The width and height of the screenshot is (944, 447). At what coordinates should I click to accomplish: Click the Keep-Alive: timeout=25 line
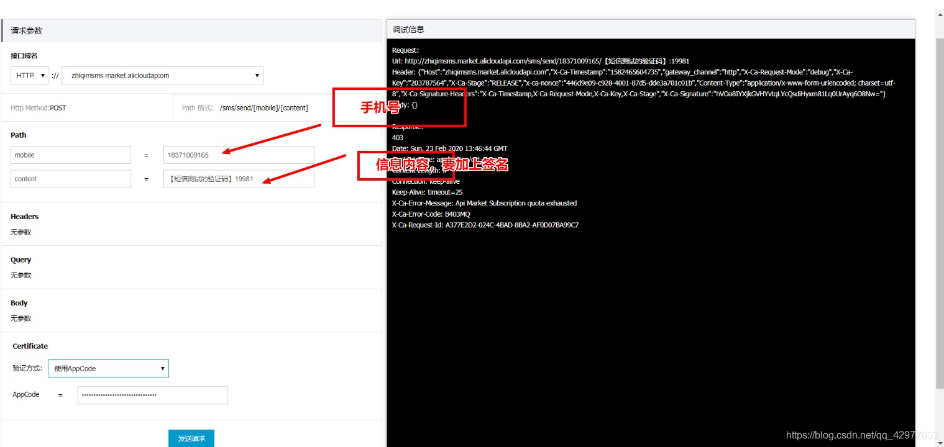pyautogui.click(x=428, y=192)
